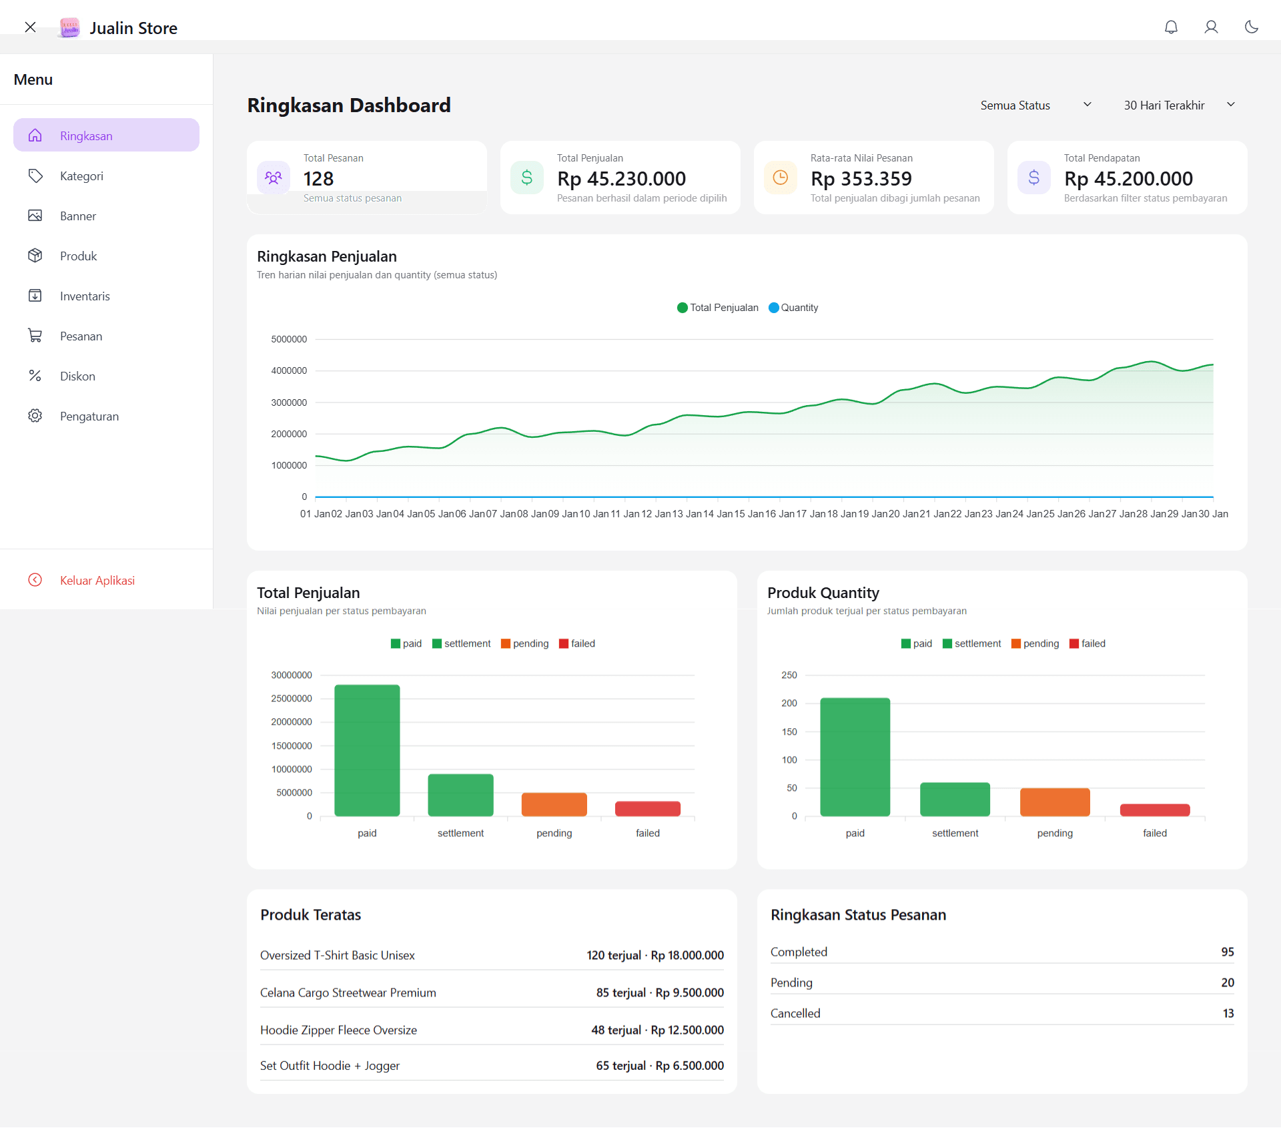1281x1130 pixels.
Task: Toggle the Total Penjualan legend on the trend chart
Action: coord(717,307)
